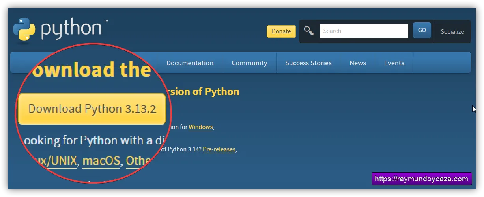Follow the Pre-releases link
Screen dimensions: 484x197
coord(219,149)
